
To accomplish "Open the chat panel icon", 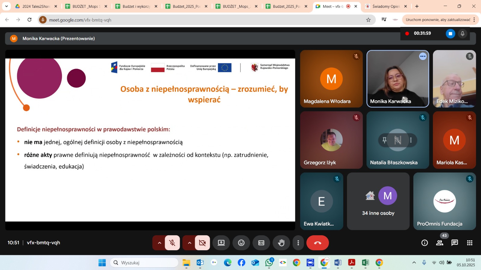I will [455, 243].
